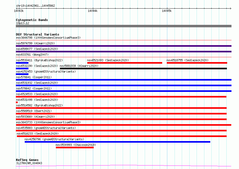Select variant nsv5589519 (Ebert2021)

click(x=34, y=111)
